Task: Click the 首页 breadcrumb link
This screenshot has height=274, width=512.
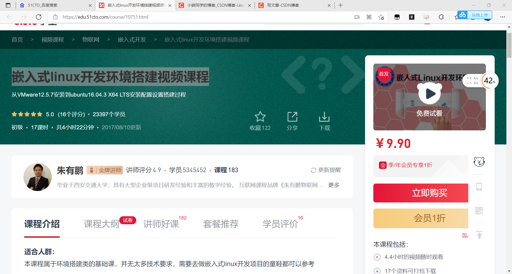Action: click(17, 40)
